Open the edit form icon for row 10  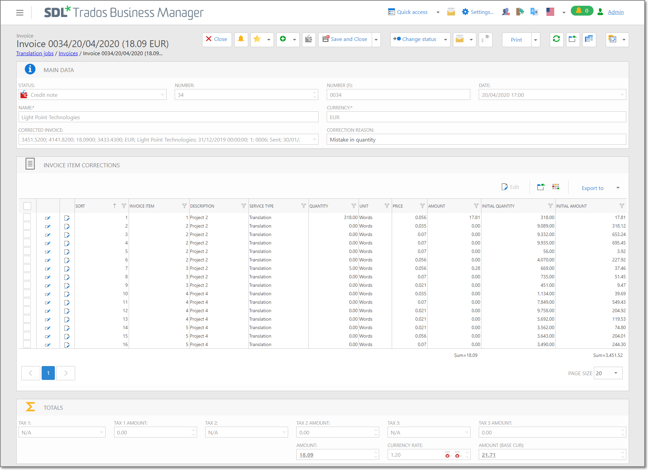coord(67,294)
